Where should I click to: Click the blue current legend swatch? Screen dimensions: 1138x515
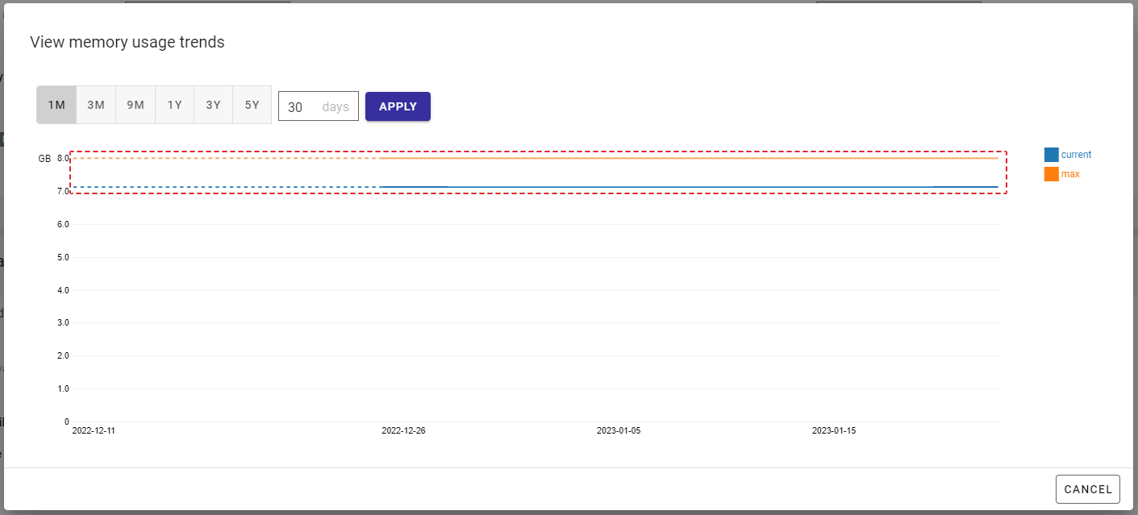[x=1051, y=155]
